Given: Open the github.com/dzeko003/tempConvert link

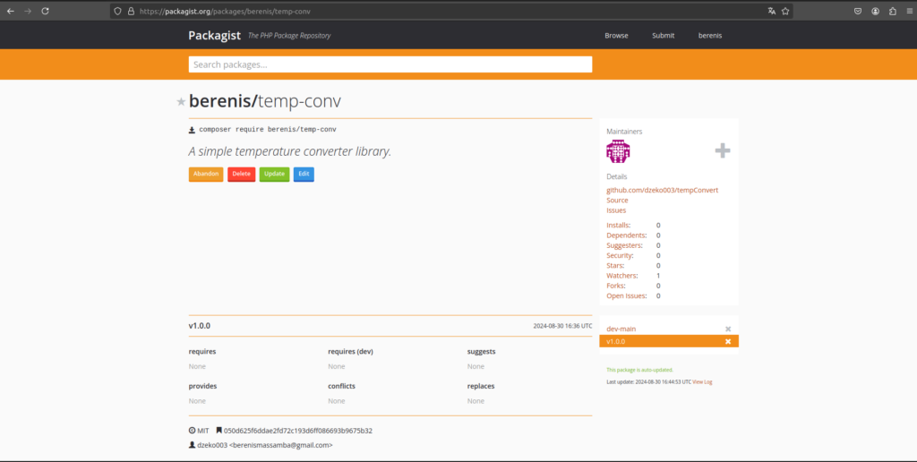Looking at the screenshot, I should click(662, 190).
